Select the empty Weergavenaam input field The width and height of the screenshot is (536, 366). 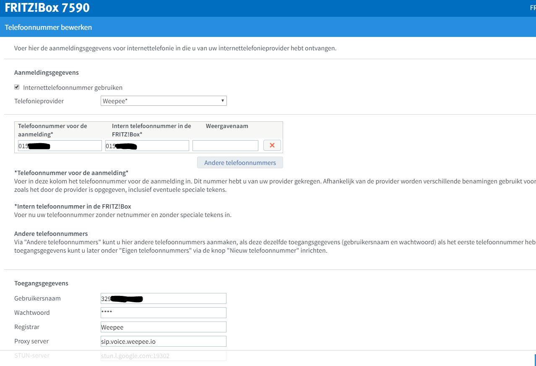(225, 146)
